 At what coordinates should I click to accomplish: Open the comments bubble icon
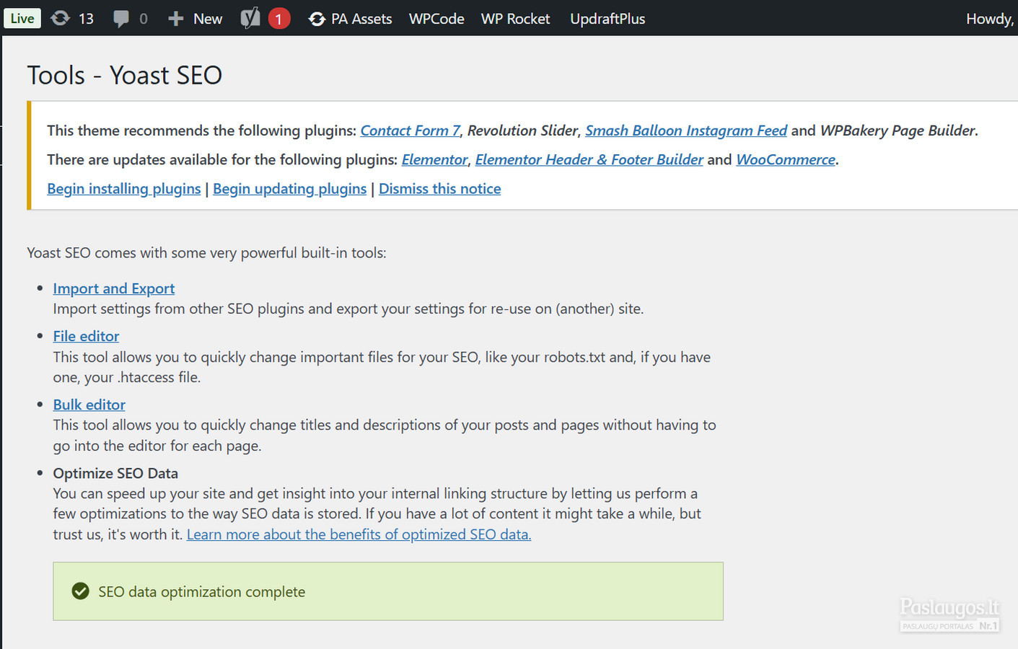[x=121, y=19]
